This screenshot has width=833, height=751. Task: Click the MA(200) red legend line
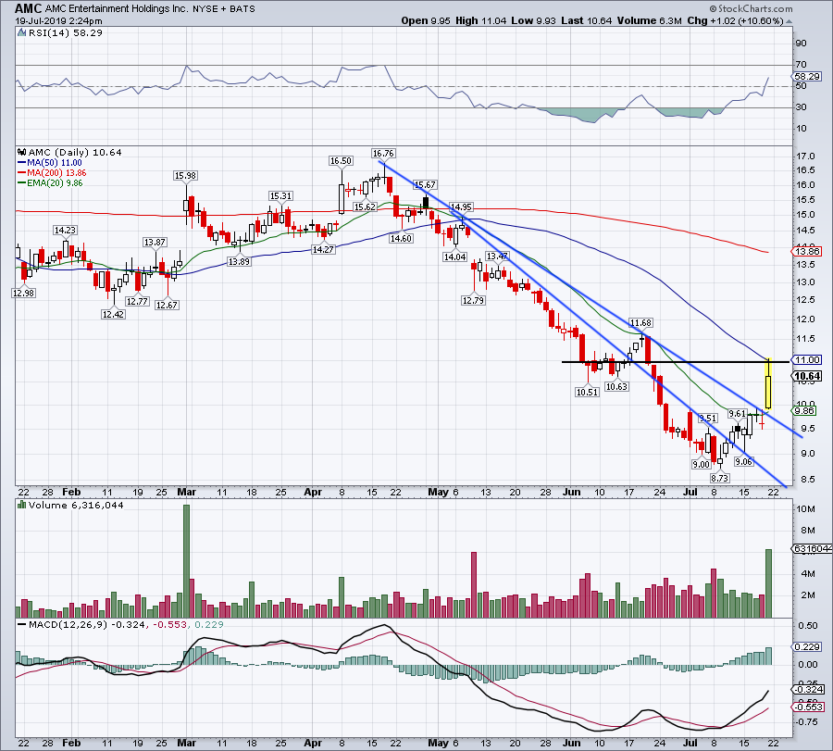(22, 173)
